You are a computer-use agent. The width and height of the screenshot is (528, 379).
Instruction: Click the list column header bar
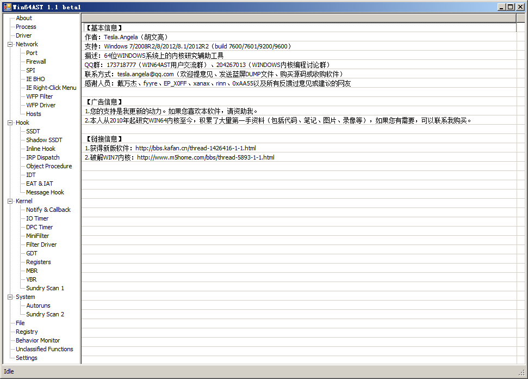[298, 18]
